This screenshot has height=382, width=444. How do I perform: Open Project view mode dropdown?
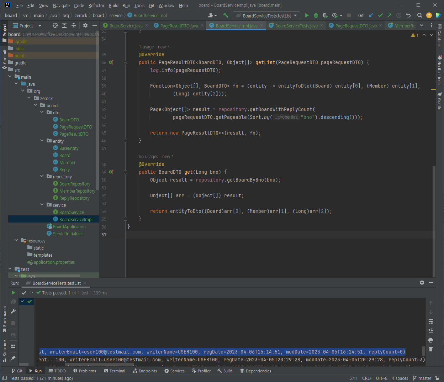pyautogui.click(x=39, y=26)
